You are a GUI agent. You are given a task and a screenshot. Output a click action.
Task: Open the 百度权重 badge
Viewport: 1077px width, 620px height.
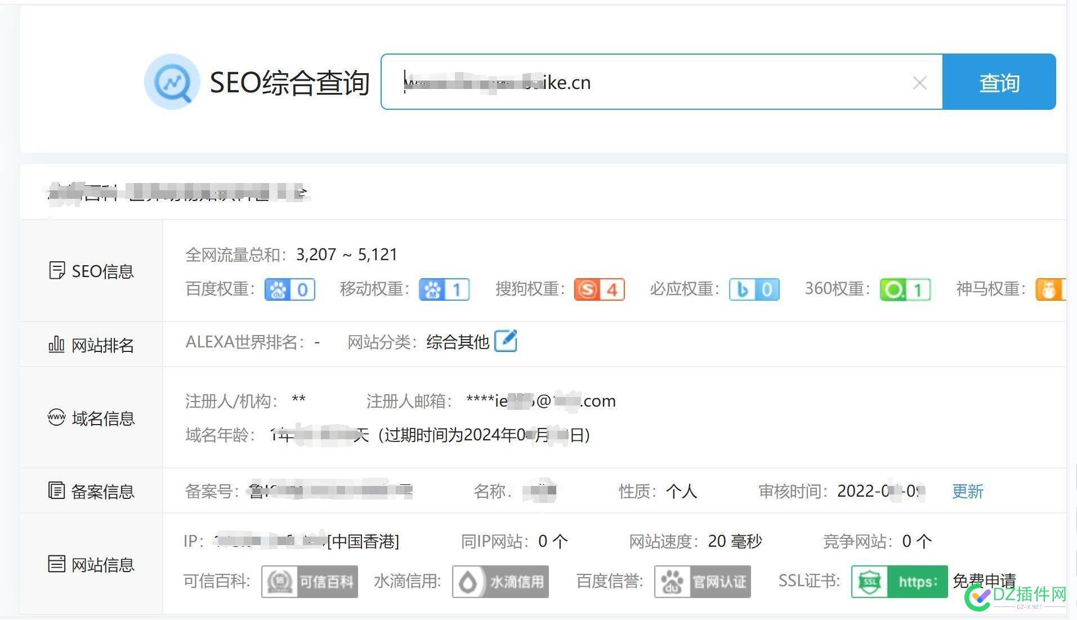(289, 289)
